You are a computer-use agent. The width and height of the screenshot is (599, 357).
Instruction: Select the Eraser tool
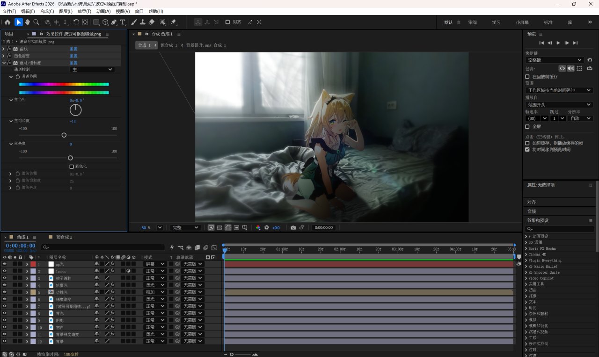click(x=152, y=22)
